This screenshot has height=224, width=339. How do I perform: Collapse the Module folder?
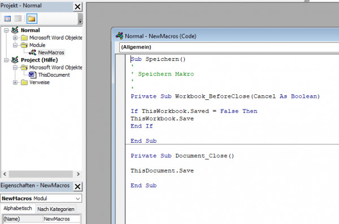pos(15,45)
